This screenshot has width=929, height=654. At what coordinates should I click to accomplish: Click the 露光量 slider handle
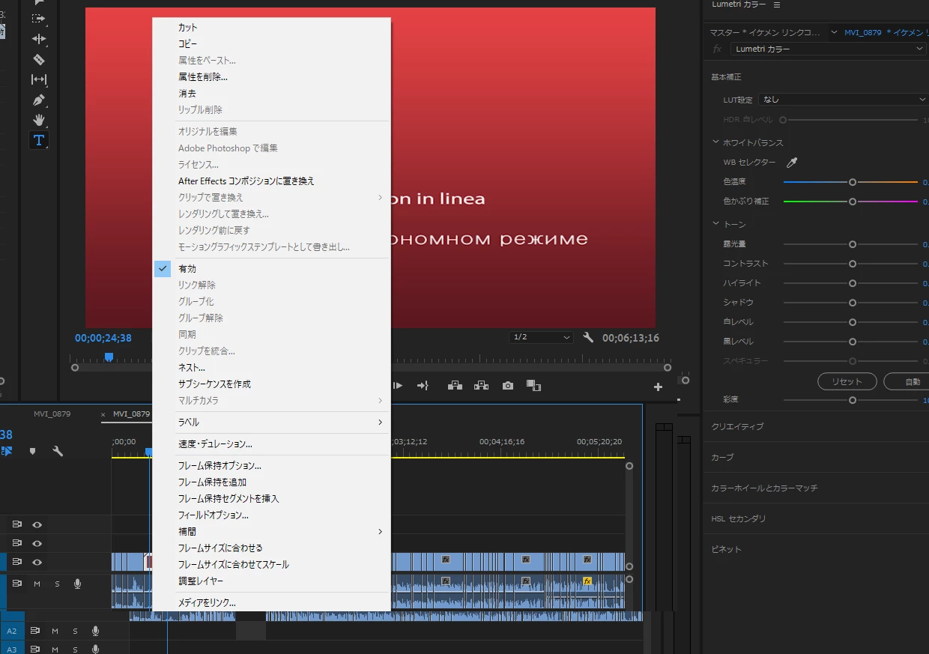(852, 244)
